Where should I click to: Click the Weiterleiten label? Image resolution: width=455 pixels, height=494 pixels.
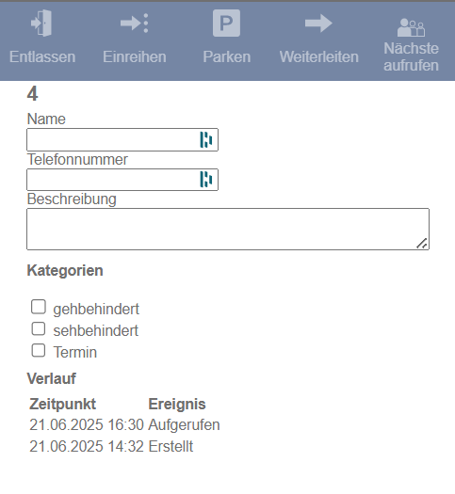(318, 57)
